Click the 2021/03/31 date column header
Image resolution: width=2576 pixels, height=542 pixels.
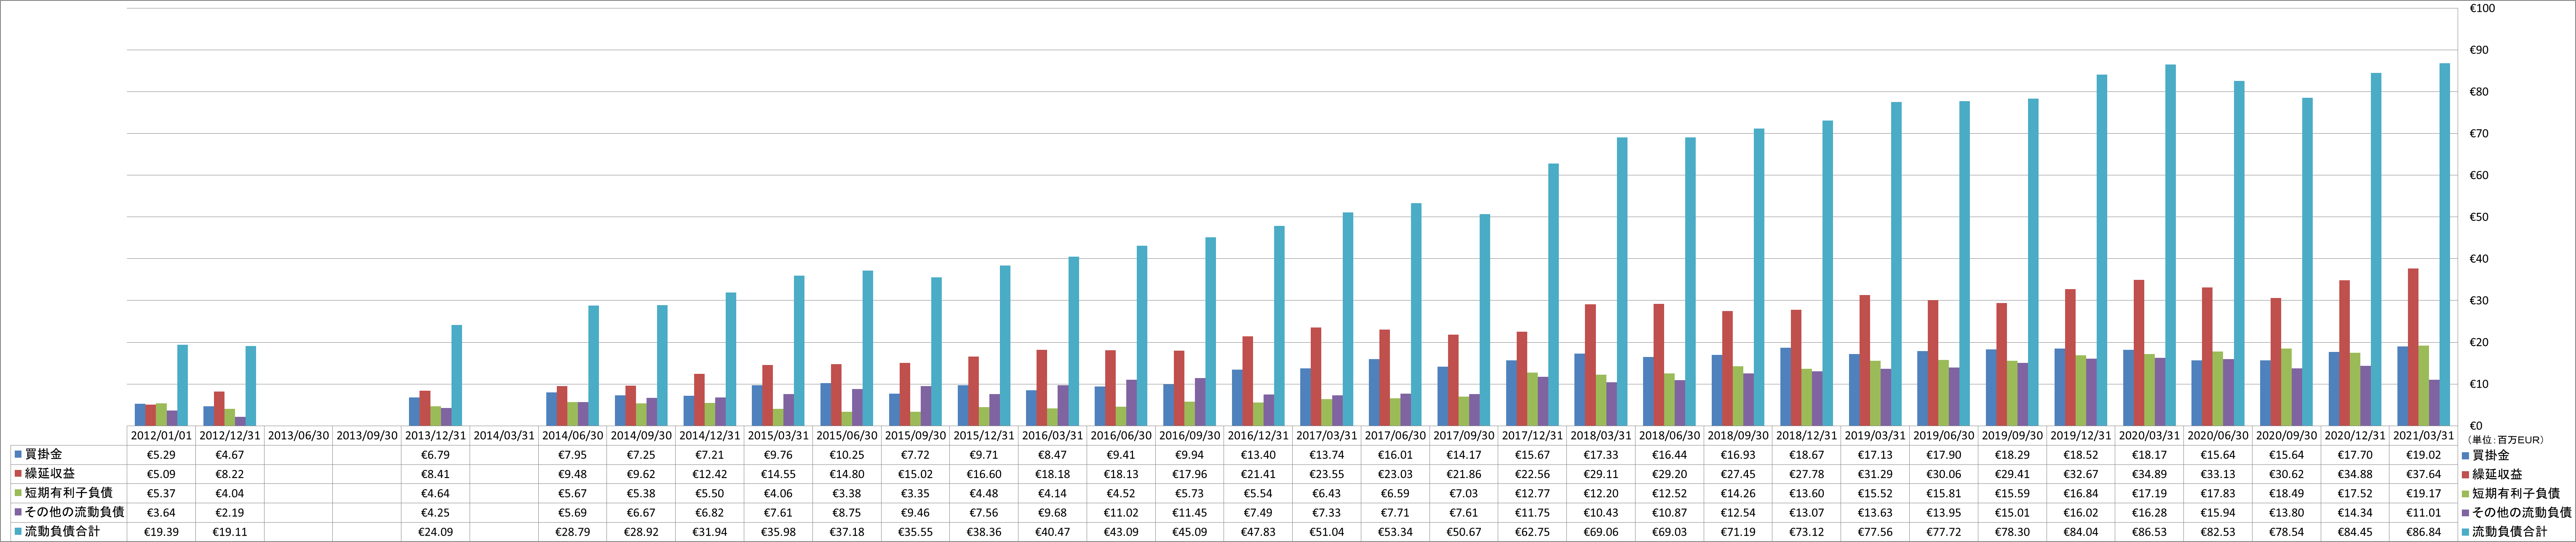pos(2423,436)
